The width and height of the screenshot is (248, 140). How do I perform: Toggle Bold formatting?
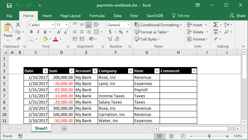(x=31, y=32)
